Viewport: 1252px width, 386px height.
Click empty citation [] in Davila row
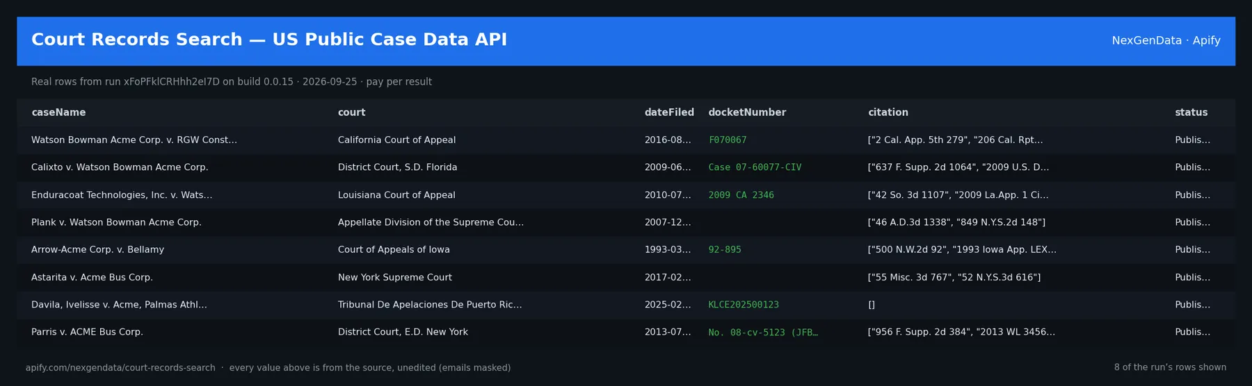872,305
